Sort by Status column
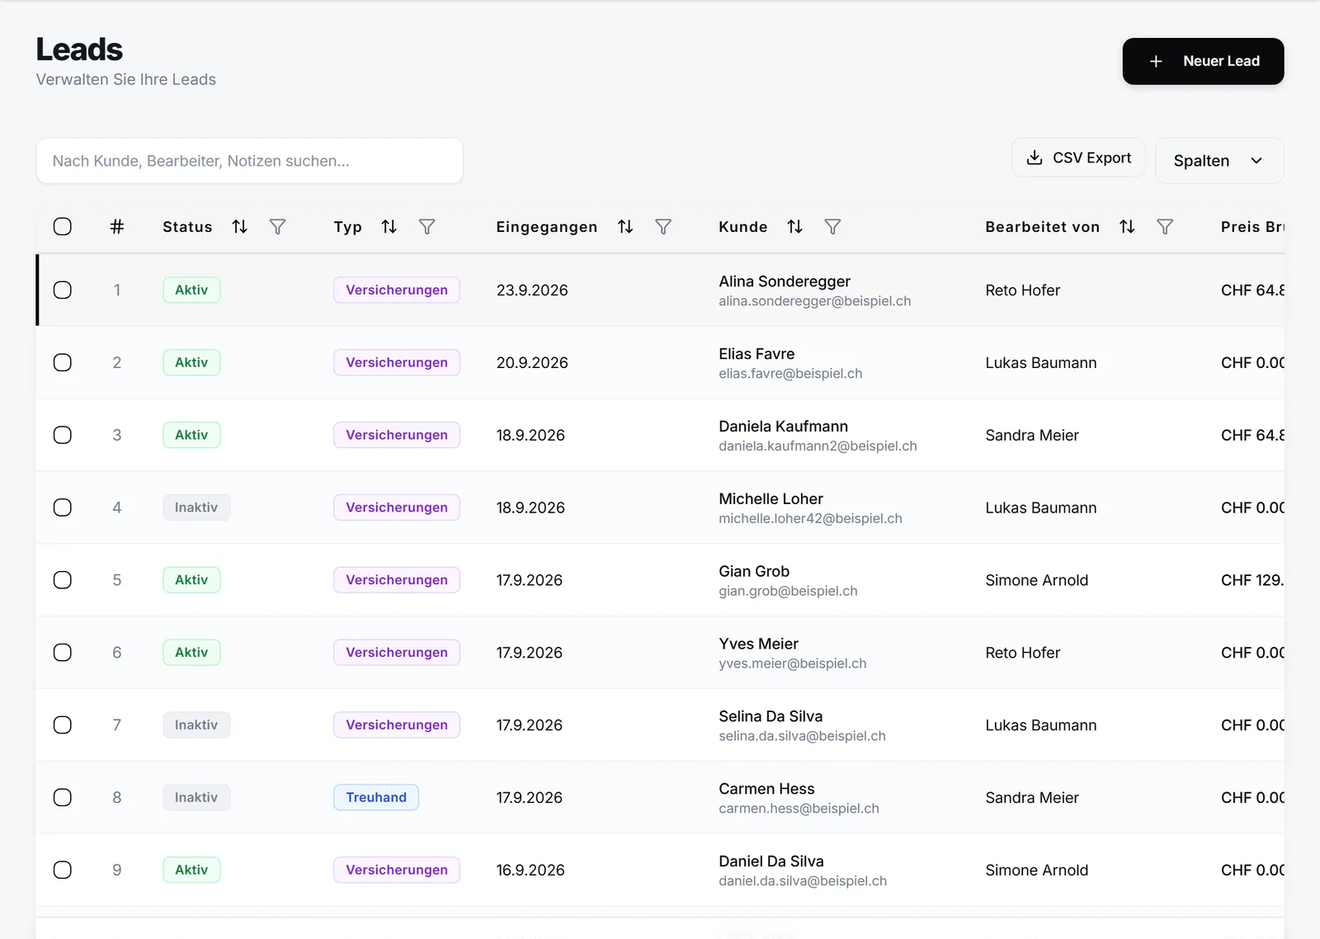The image size is (1320, 939). point(240,227)
